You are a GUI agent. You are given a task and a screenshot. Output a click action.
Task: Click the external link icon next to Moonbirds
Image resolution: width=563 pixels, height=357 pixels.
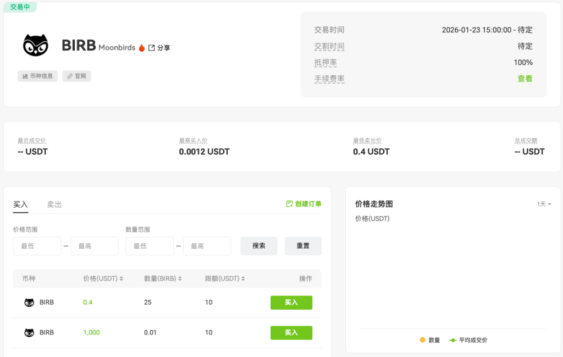pos(151,47)
